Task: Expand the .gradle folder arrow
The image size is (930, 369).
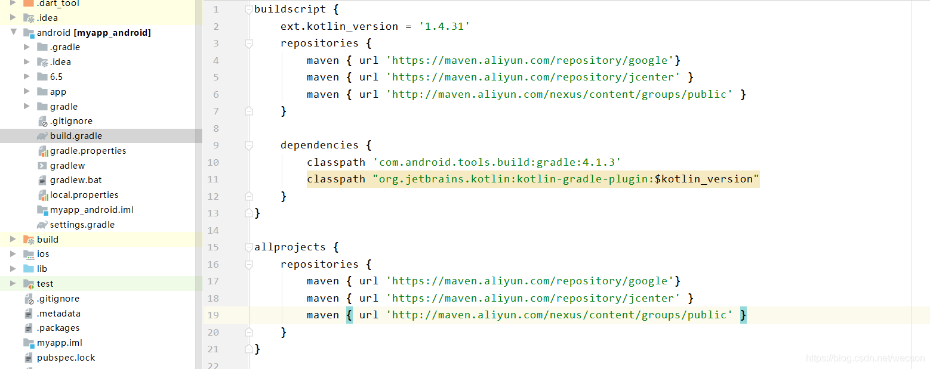Action: point(27,47)
